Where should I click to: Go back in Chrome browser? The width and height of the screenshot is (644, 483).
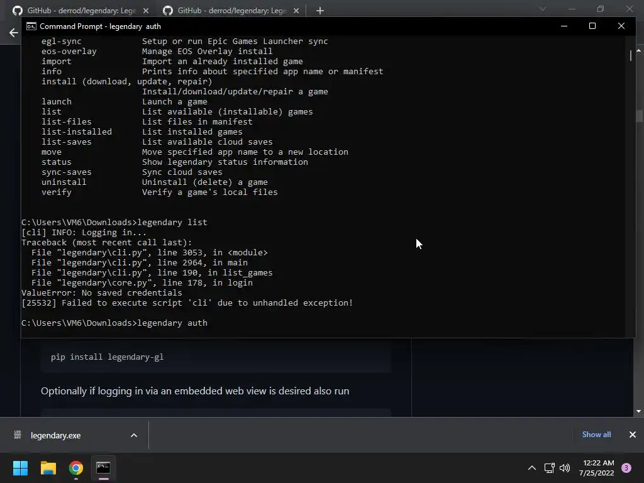pos(14,33)
